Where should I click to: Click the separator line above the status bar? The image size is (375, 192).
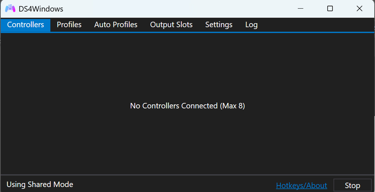(x=187, y=175)
